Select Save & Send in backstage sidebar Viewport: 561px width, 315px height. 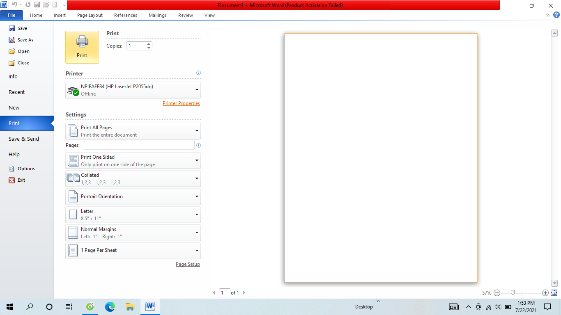coord(27,139)
